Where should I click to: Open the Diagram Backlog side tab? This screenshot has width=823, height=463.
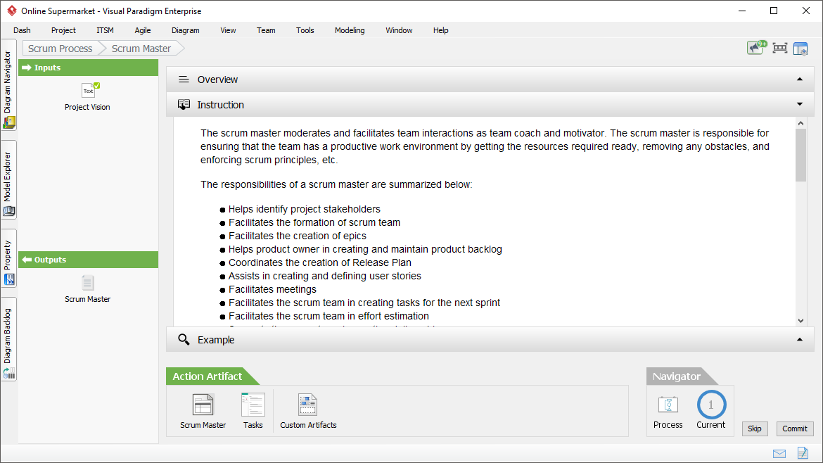(8, 339)
